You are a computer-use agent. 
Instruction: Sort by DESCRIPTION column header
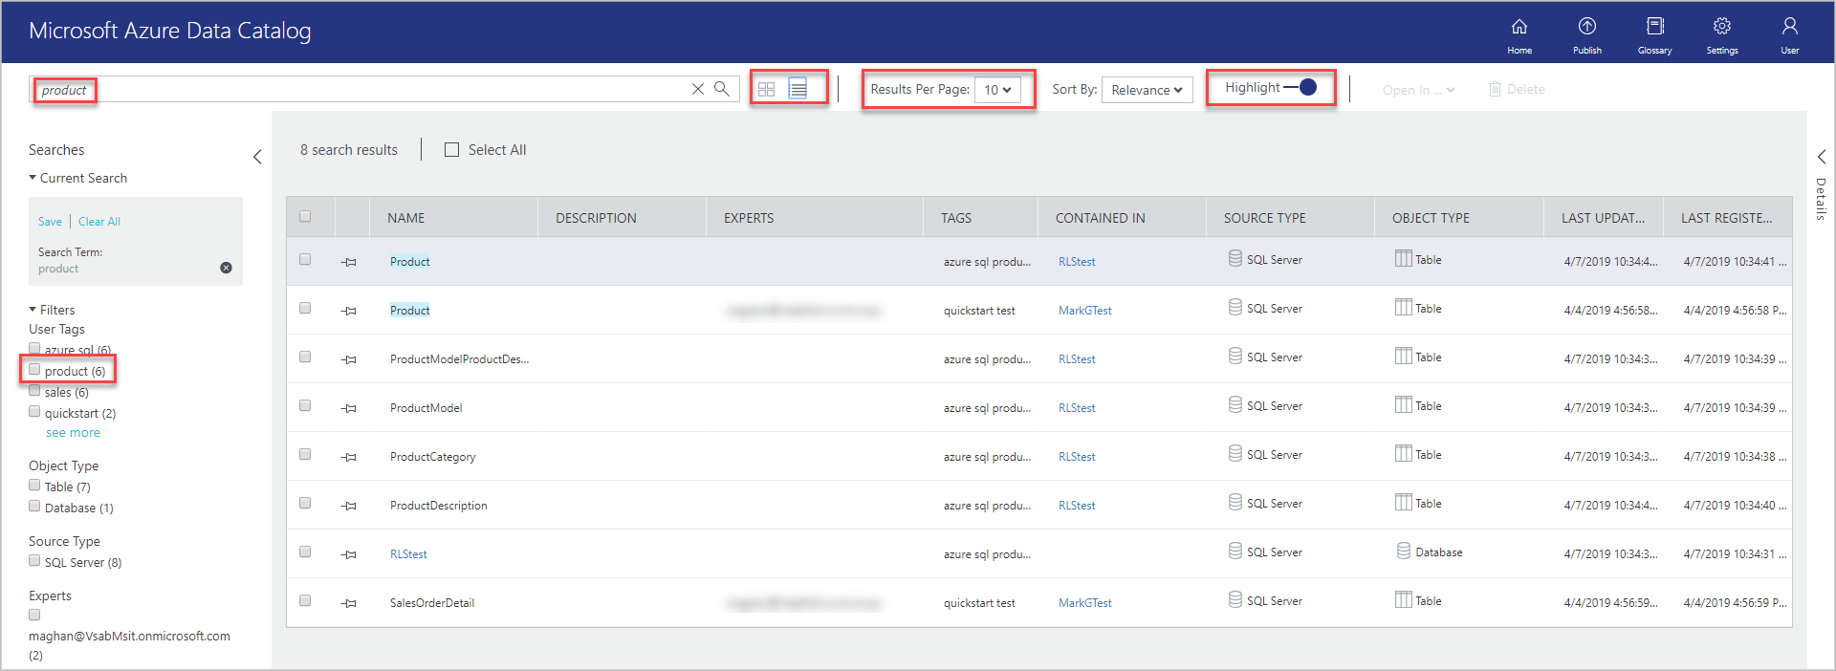click(x=596, y=218)
